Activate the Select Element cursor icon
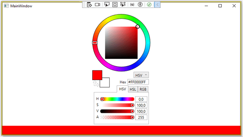This screenshot has height=137, width=243. [107, 5]
